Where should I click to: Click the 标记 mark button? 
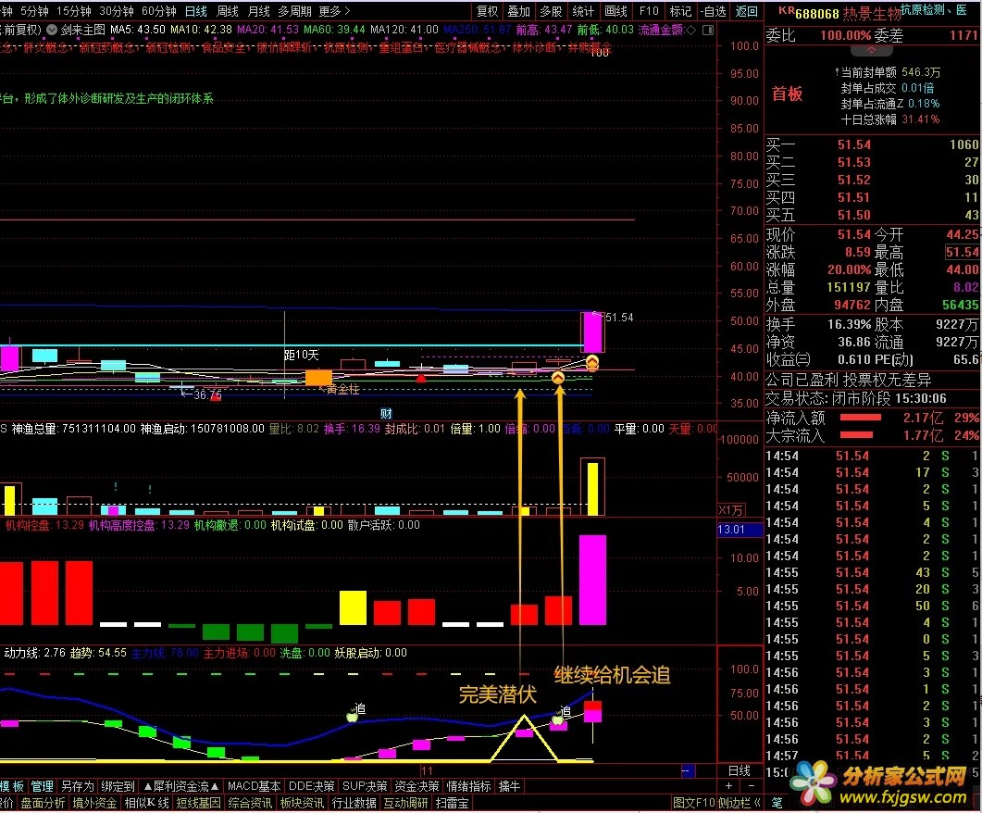(681, 11)
